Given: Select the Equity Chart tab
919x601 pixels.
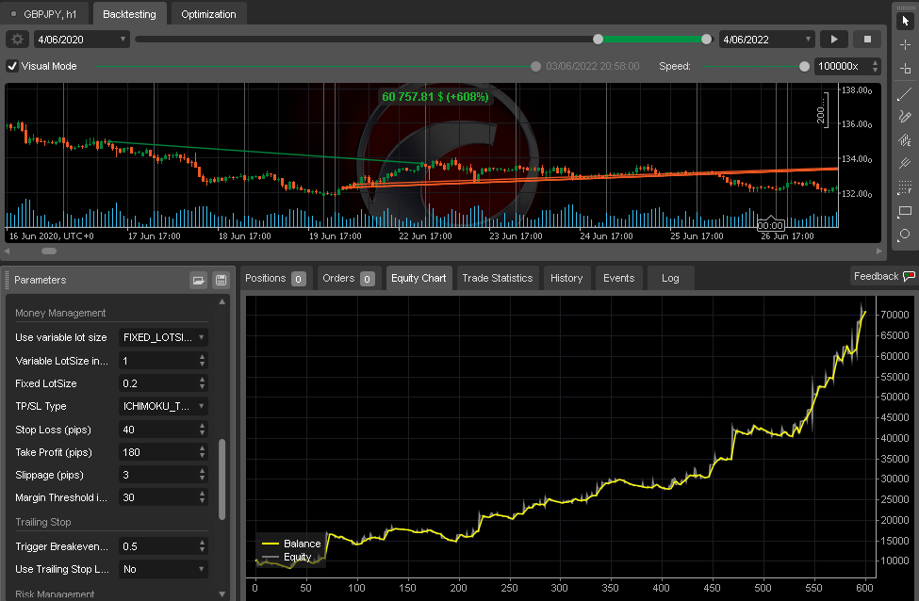Looking at the screenshot, I should 418,278.
